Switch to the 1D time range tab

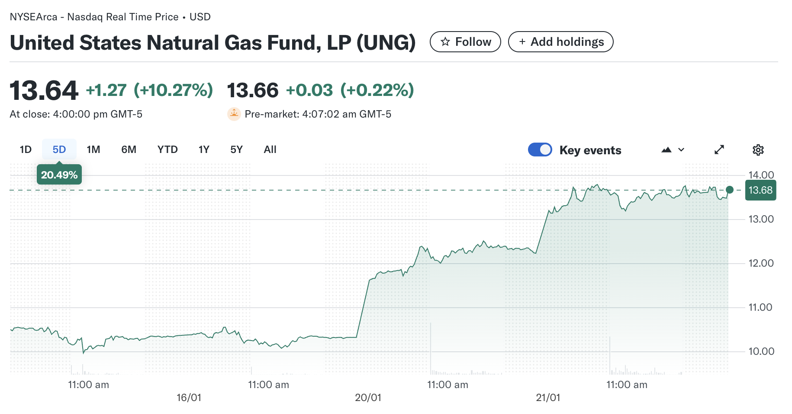pyautogui.click(x=26, y=149)
